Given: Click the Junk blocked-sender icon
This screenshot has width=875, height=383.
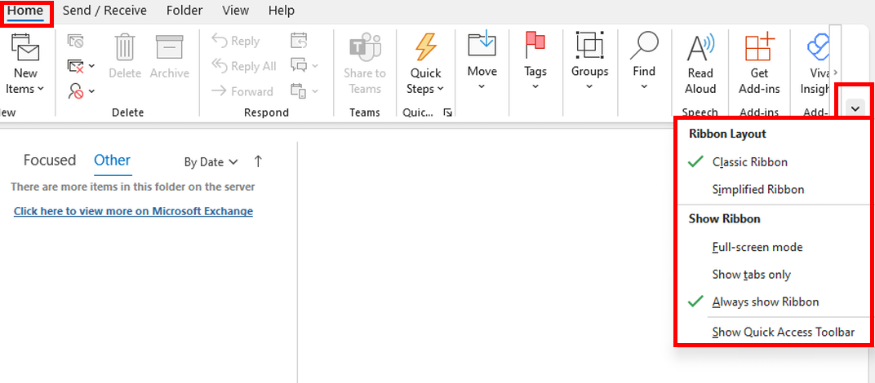Looking at the screenshot, I should [75, 90].
